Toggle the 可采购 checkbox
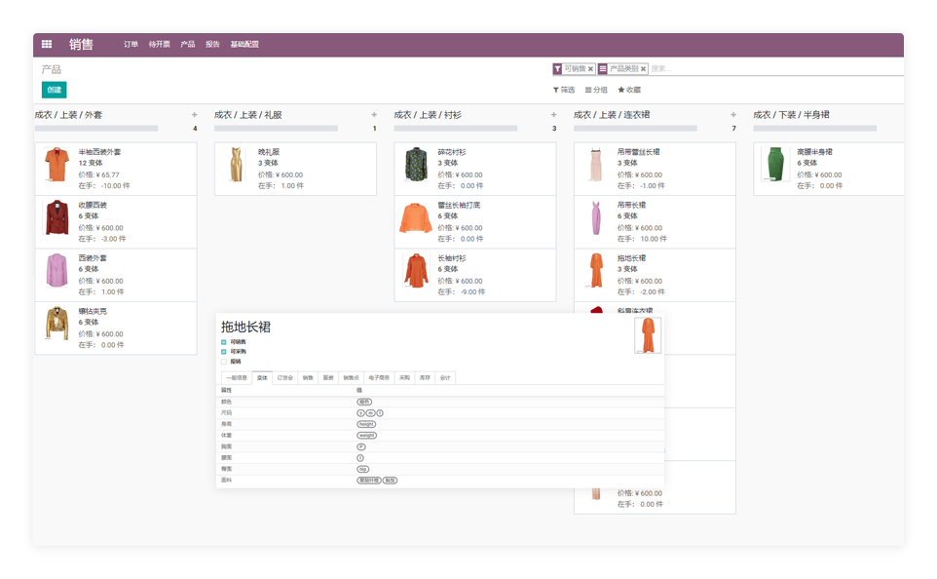 pyautogui.click(x=224, y=352)
